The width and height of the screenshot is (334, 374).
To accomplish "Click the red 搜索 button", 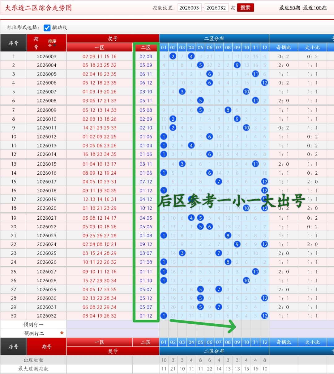I will tap(245, 8).
